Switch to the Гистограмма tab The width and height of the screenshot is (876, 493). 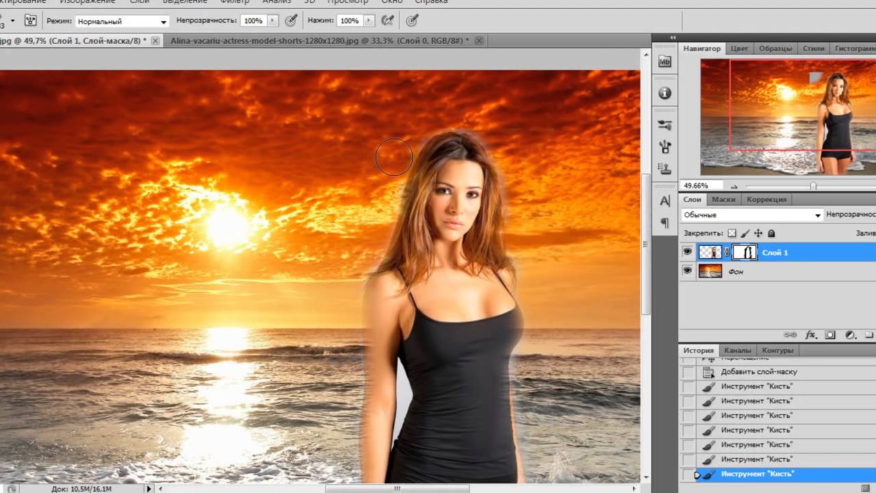tap(855, 49)
